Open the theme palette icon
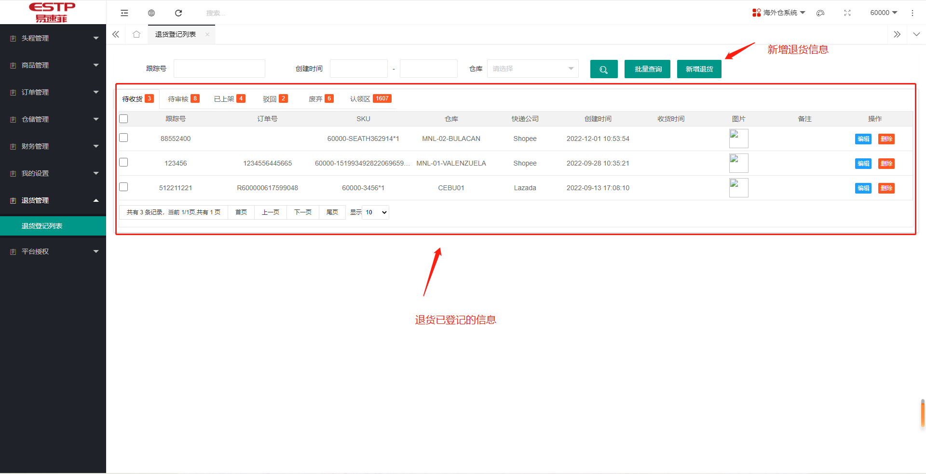The height and width of the screenshot is (474, 926). 820,13
